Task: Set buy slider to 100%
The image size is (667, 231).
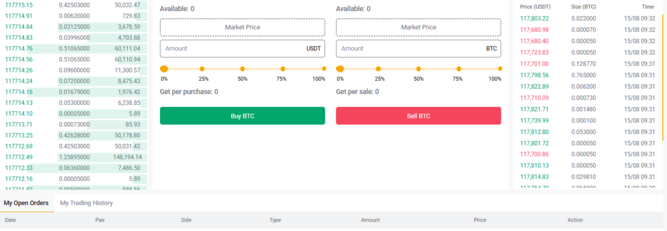Action: pos(324,69)
